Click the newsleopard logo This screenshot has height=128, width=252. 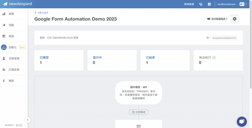[x=17, y=4]
